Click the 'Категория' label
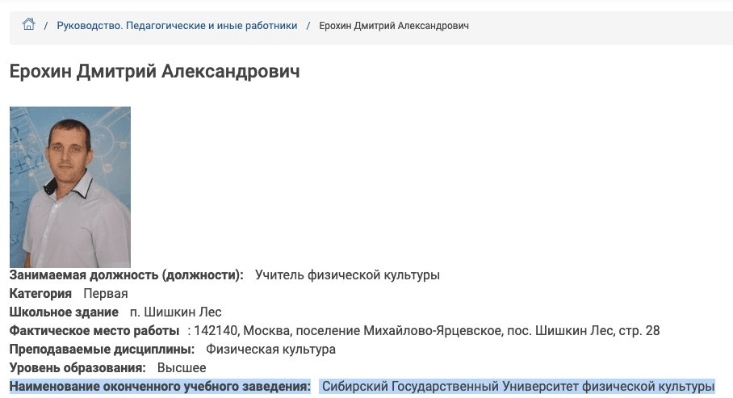 (40, 294)
